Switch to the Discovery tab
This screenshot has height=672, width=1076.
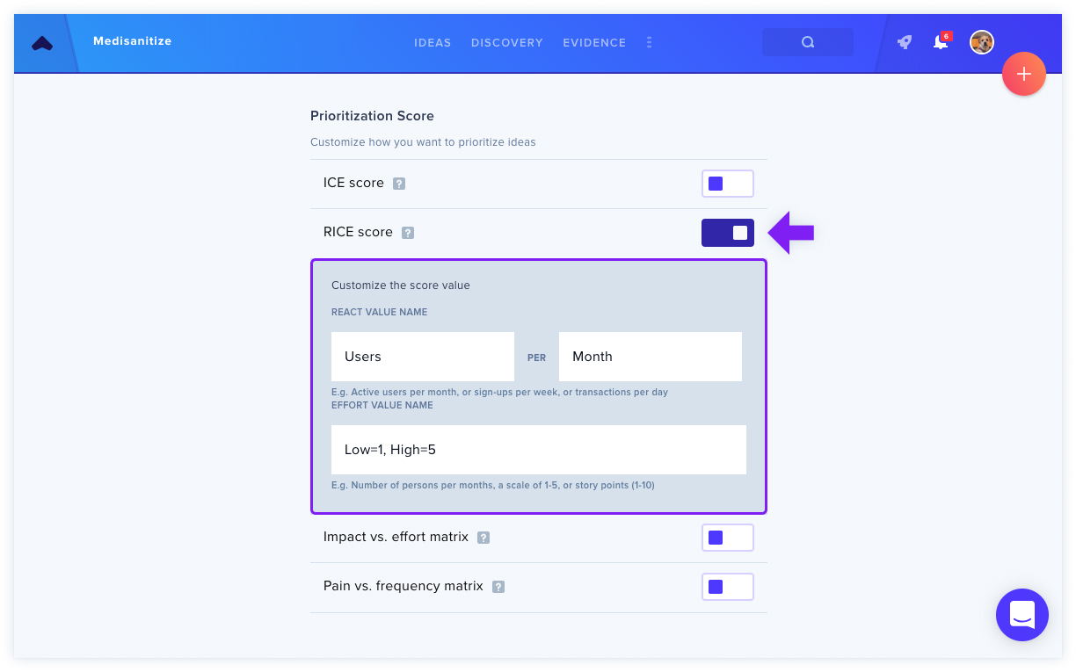coord(507,42)
